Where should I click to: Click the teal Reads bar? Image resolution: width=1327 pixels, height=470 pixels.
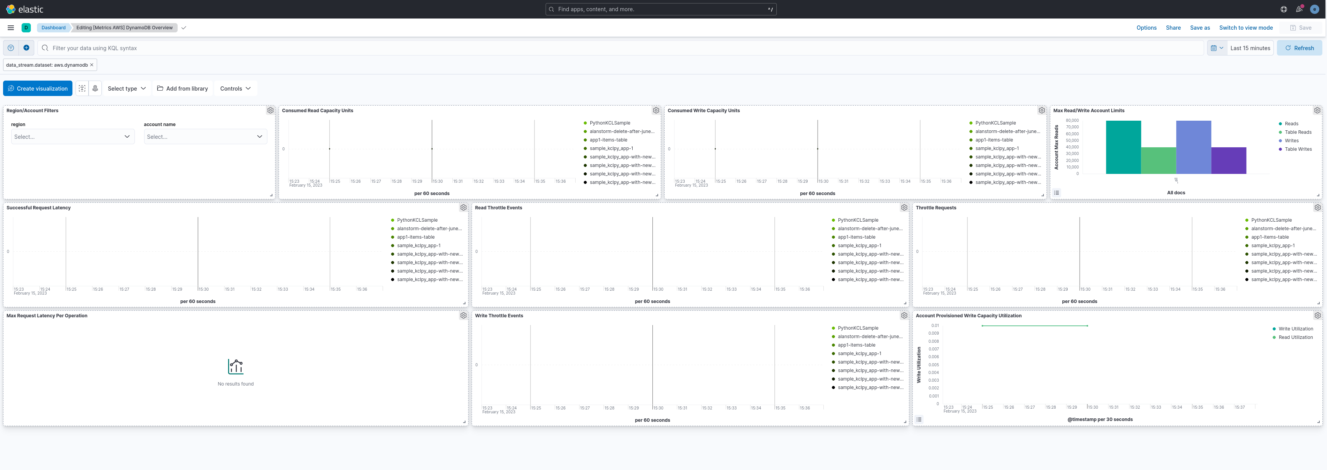(1123, 147)
